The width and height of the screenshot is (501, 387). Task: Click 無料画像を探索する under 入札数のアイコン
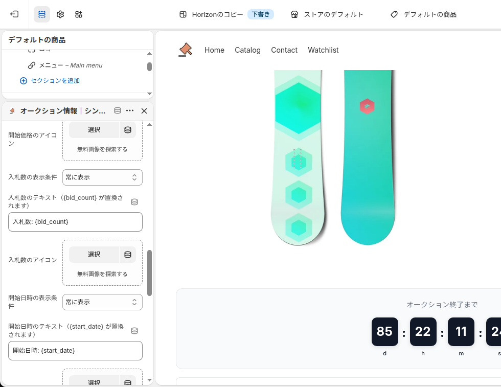click(102, 274)
